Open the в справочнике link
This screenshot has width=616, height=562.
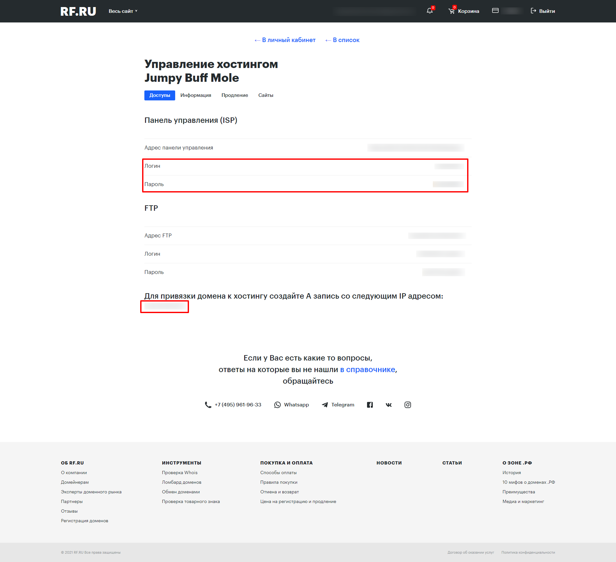coord(367,370)
